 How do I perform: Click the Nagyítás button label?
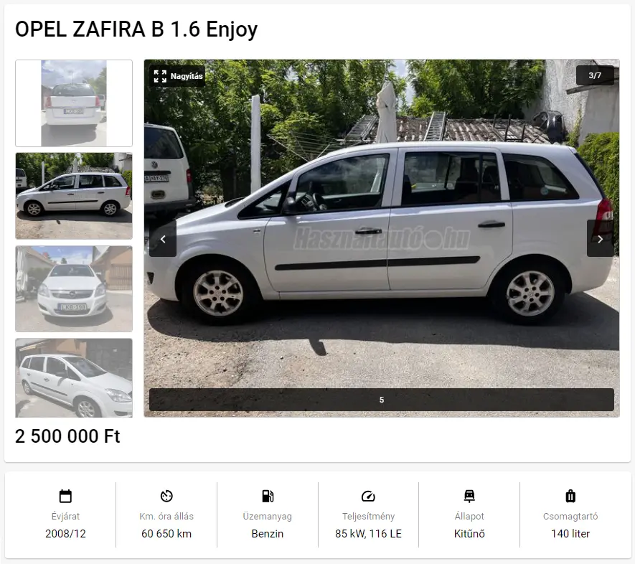click(x=187, y=76)
